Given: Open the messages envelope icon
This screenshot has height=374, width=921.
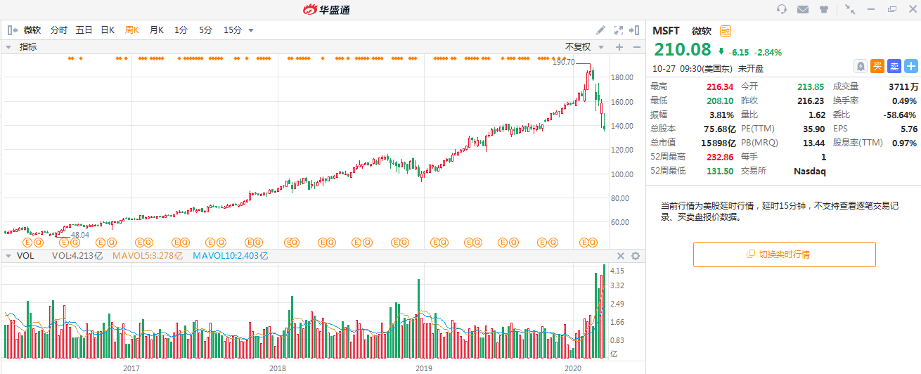Looking at the screenshot, I should click(803, 9).
